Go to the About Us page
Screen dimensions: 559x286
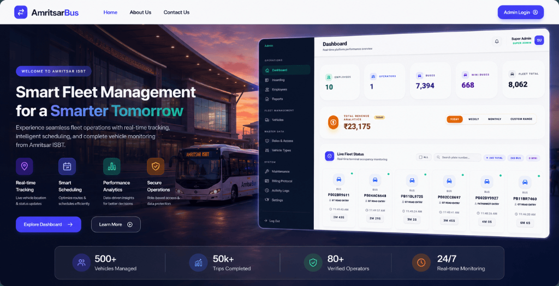pyautogui.click(x=140, y=12)
